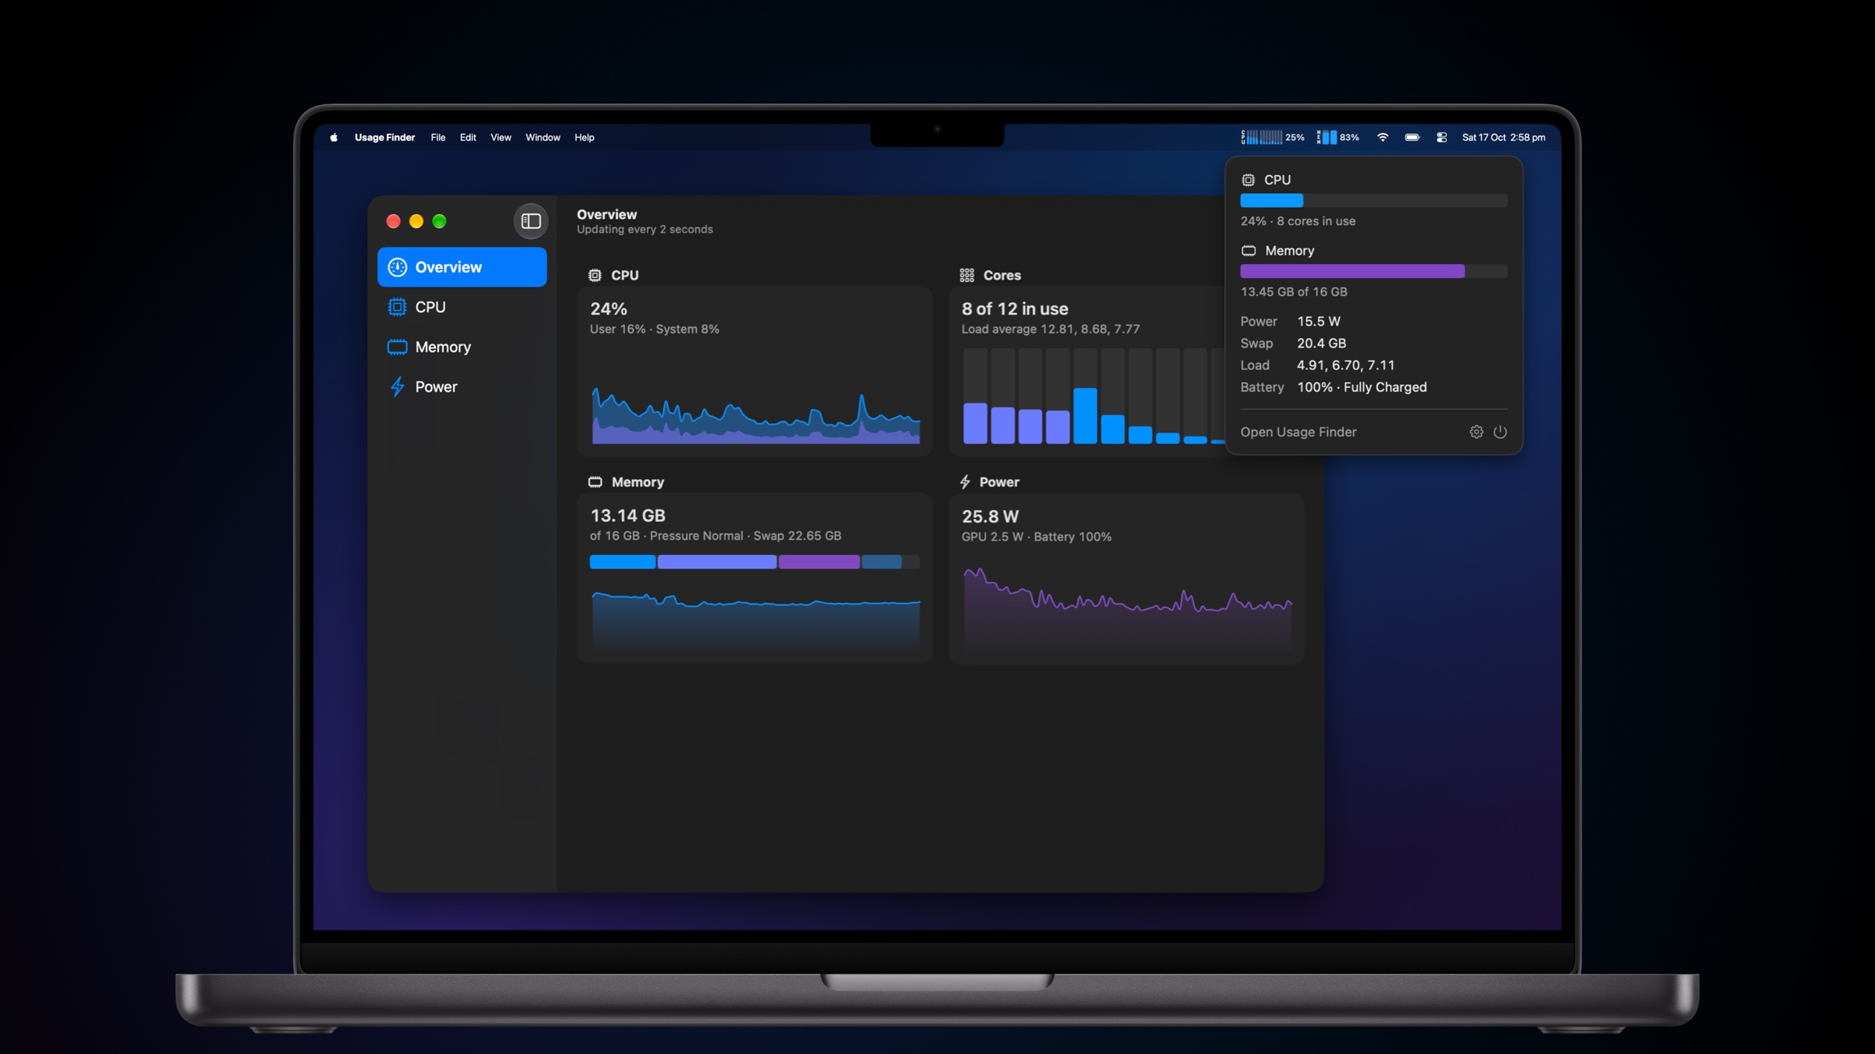Click the '100% · Fully Charged' battery text
Image resolution: width=1875 pixels, height=1054 pixels.
[1362, 387]
